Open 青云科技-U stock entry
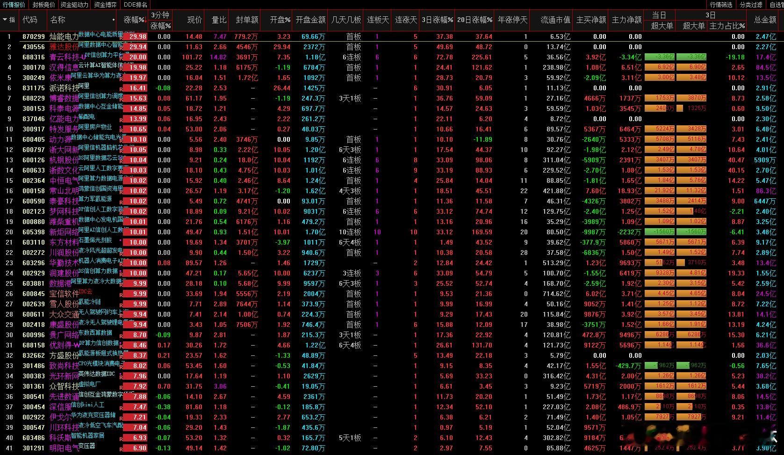 coord(68,57)
